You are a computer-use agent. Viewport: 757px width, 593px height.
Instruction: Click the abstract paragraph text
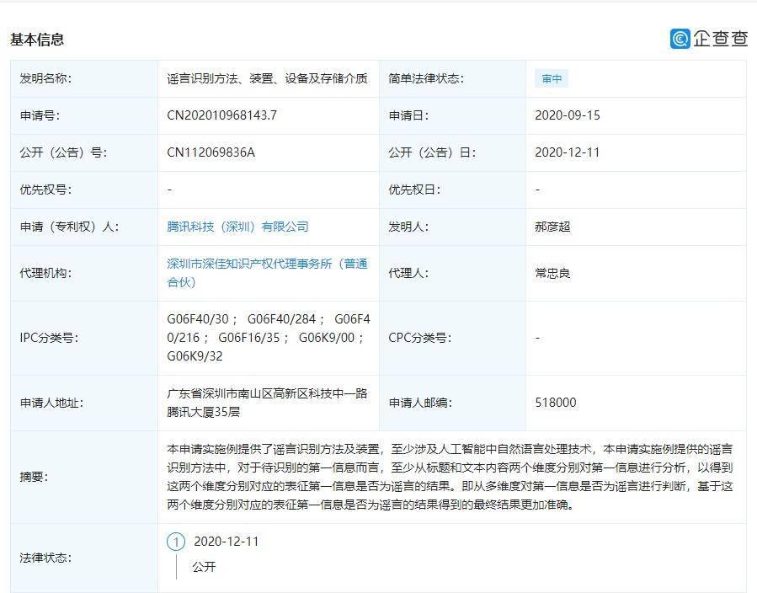coord(450,477)
